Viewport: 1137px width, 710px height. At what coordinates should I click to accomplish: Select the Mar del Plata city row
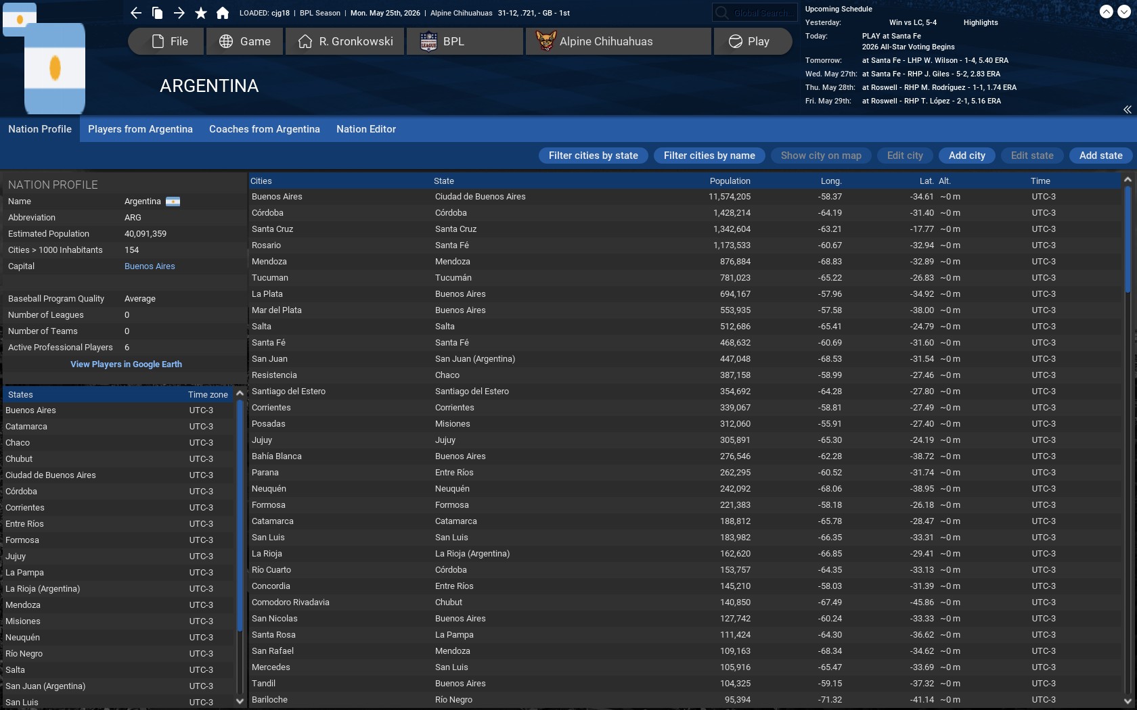[685, 310]
